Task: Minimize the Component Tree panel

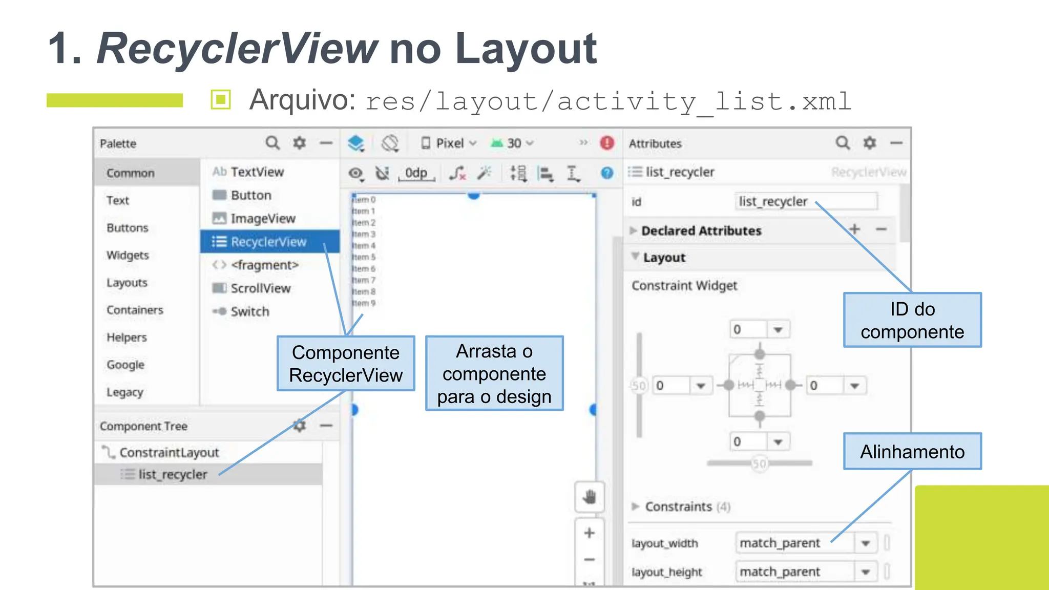Action: click(x=326, y=426)
